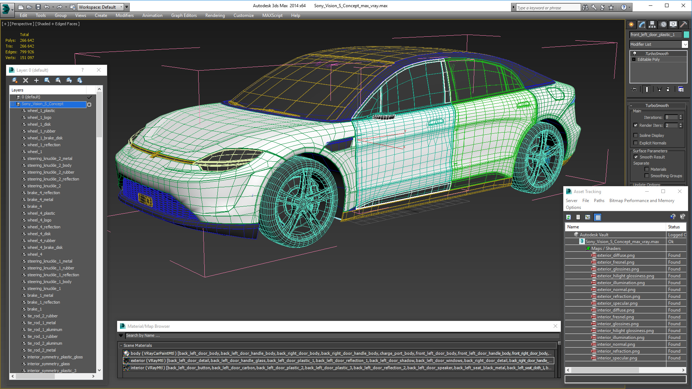Image resolution: width=692 pixels, height=389 pixels.
Task: Click the Status column header
Action: pos(676,227)
